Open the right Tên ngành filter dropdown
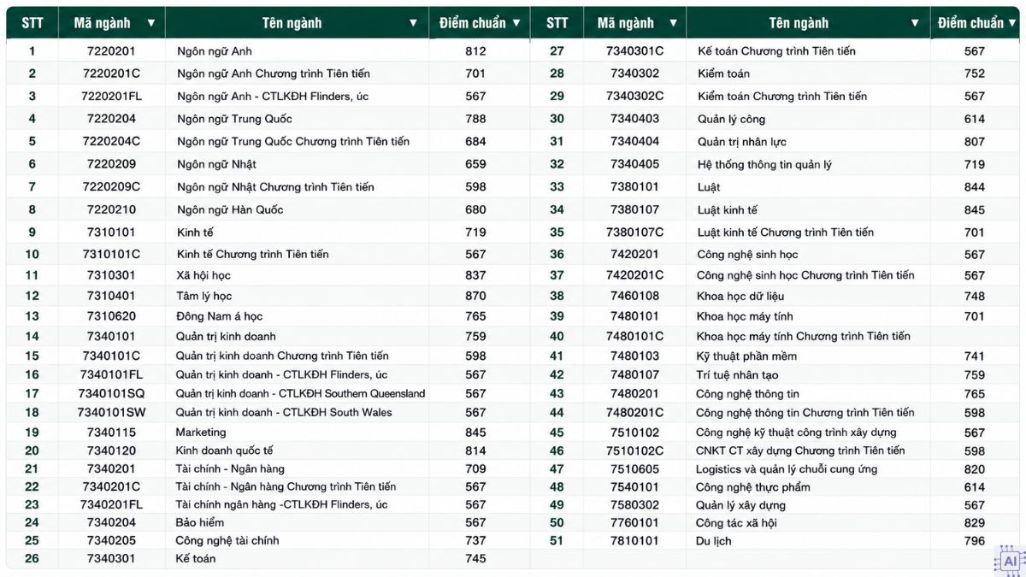The height and width of the screenshot is (577, 1026). (915, 23)
